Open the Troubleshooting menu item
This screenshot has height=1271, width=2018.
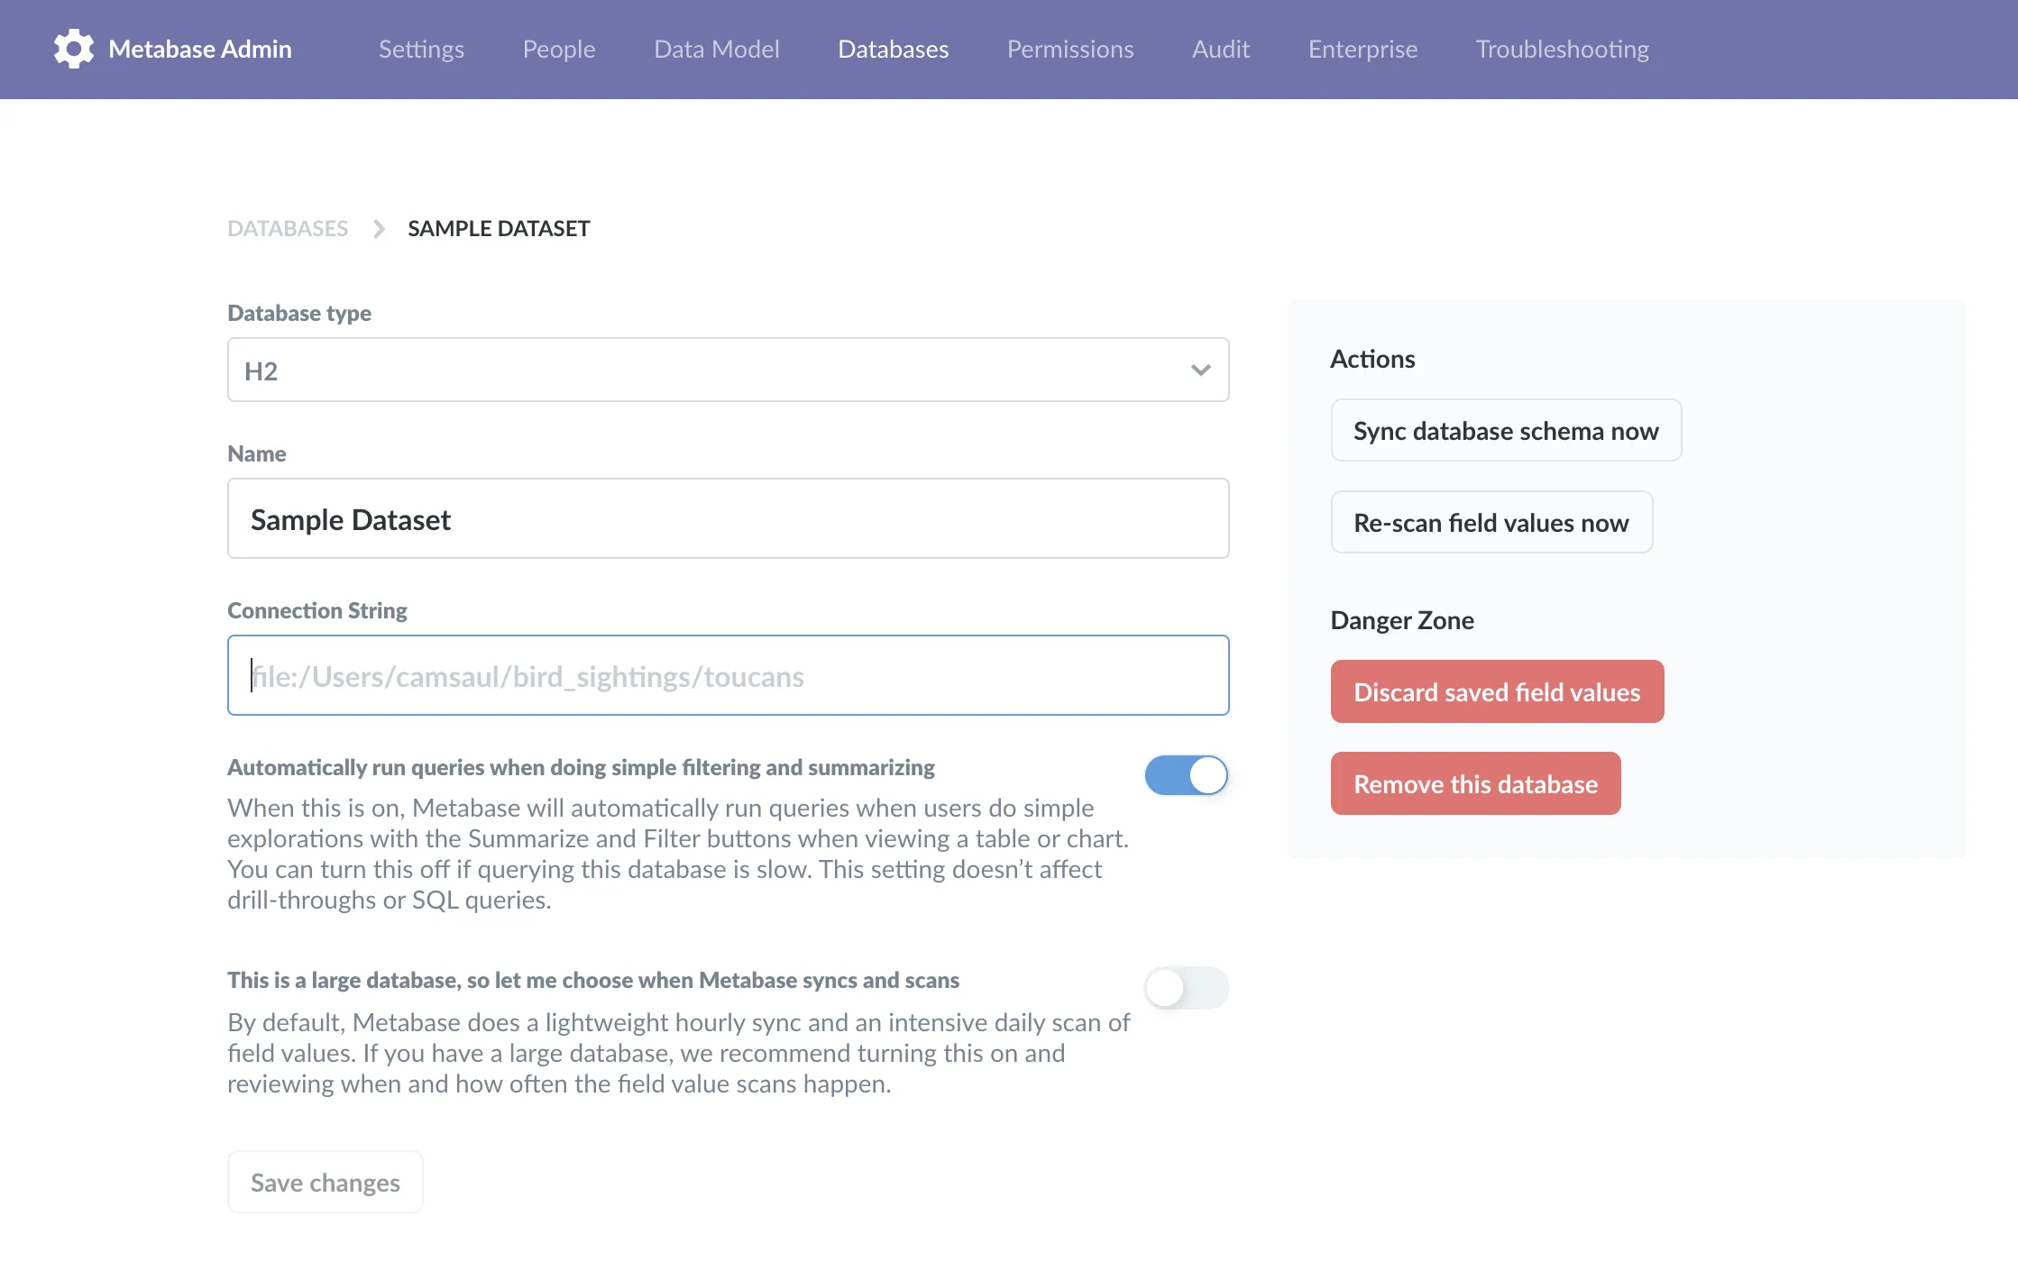coord(1562,50)
